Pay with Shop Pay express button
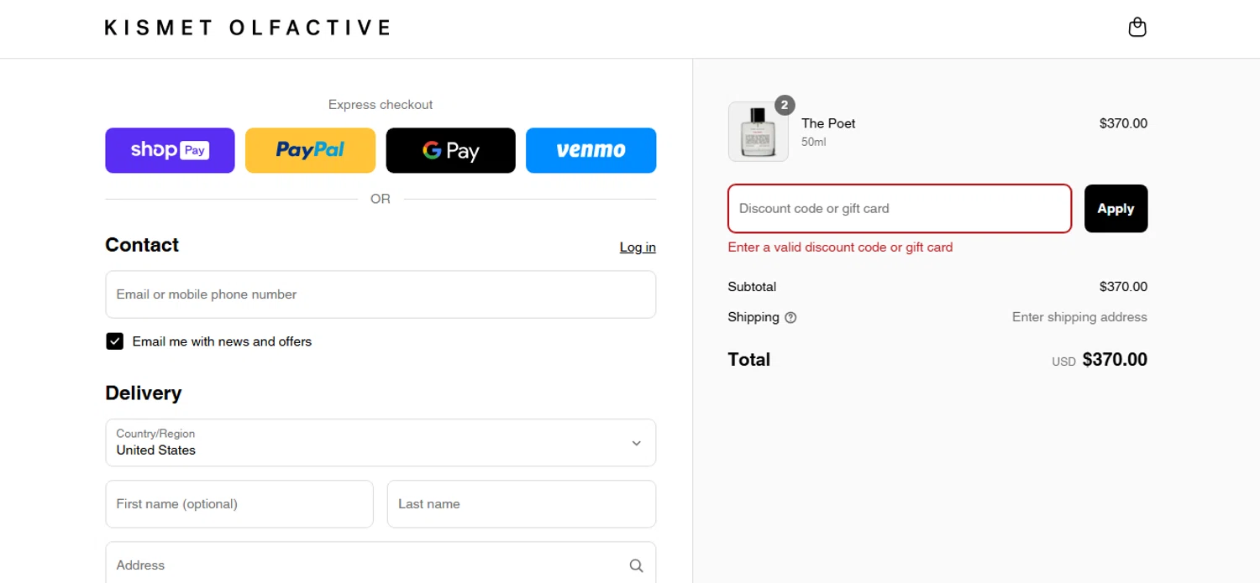 [x=170, y=150]
